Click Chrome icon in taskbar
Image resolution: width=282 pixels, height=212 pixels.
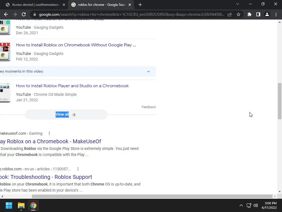(33, 205)
